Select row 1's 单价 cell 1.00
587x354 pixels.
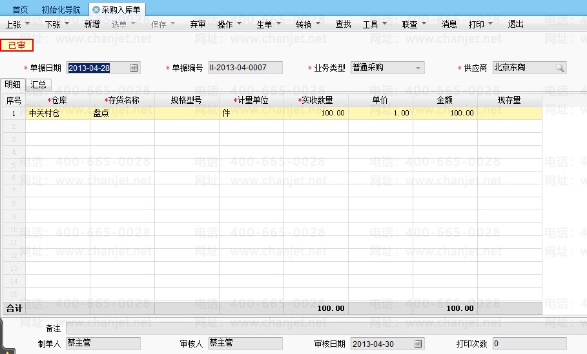point(380,113)
